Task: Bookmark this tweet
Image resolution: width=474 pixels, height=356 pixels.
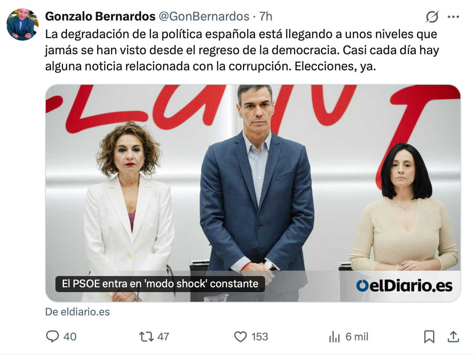Action: (429, 337)
